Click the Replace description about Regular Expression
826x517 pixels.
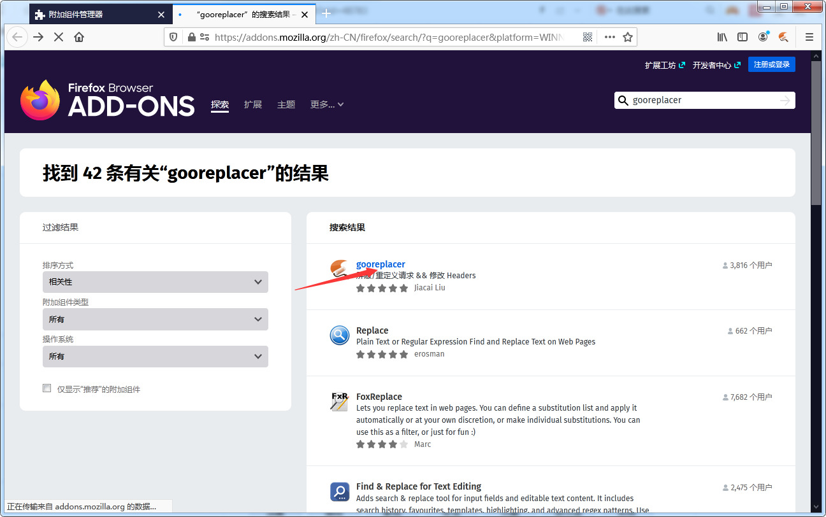[475, 342]
